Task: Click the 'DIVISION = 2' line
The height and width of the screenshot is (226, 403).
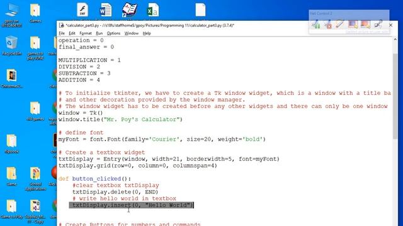Action: [x=79, y=67]
